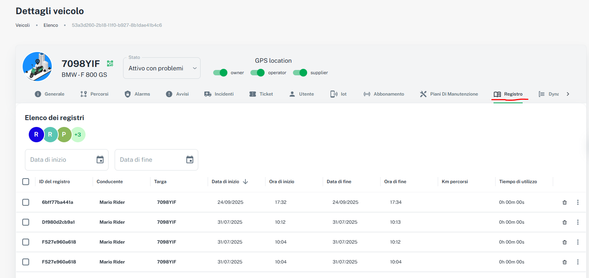Expand the +3 additional users avatar

(78, 135)
